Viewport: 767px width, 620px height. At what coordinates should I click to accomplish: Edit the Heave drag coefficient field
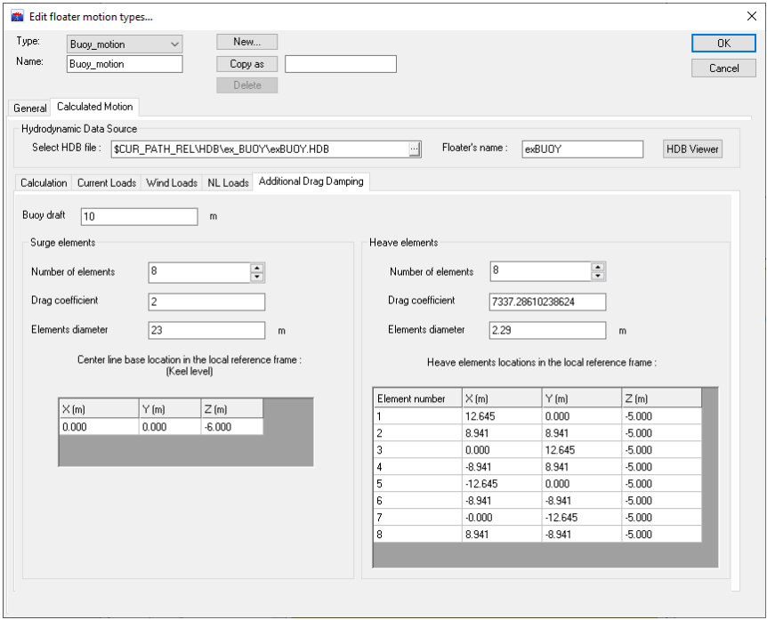click(x=547, y=302)
